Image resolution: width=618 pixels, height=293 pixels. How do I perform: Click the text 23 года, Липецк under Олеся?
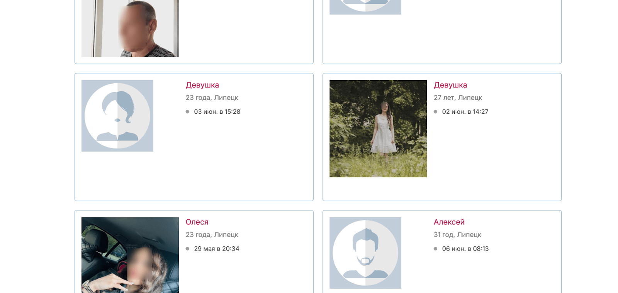click(x=212, y=234)
